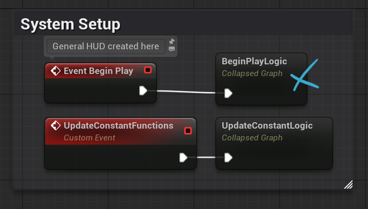Click the Event Begin Play exec output pin
Image resolution: width=368 pixels, height=209 pixels.
pyautogui.click(x=144, y=91)
